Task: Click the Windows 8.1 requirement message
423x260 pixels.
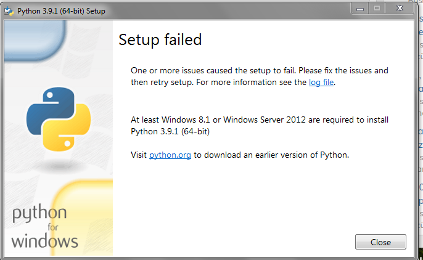Action: click(x=260, y=126)
